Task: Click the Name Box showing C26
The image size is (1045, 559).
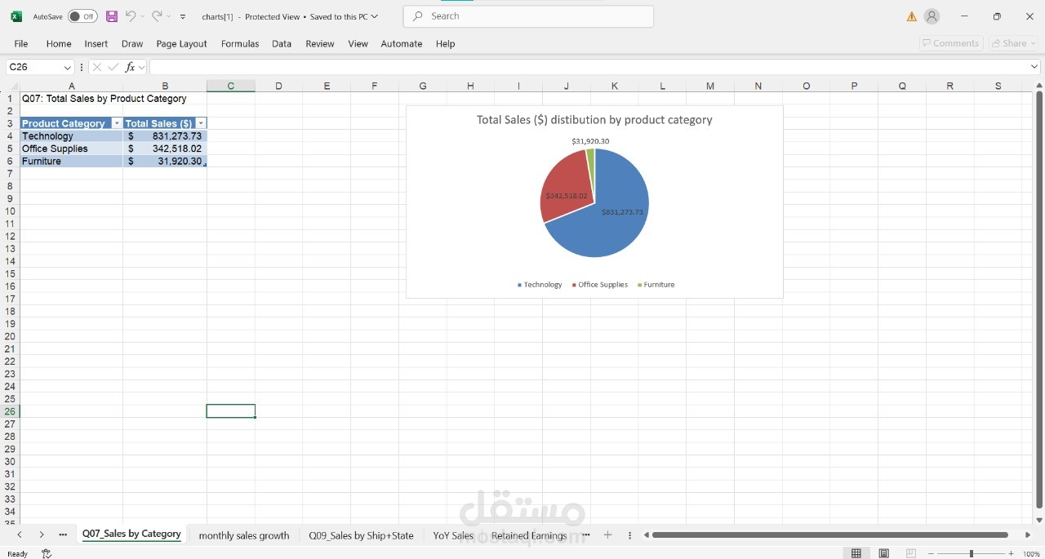Action: (x=33, y=67)
